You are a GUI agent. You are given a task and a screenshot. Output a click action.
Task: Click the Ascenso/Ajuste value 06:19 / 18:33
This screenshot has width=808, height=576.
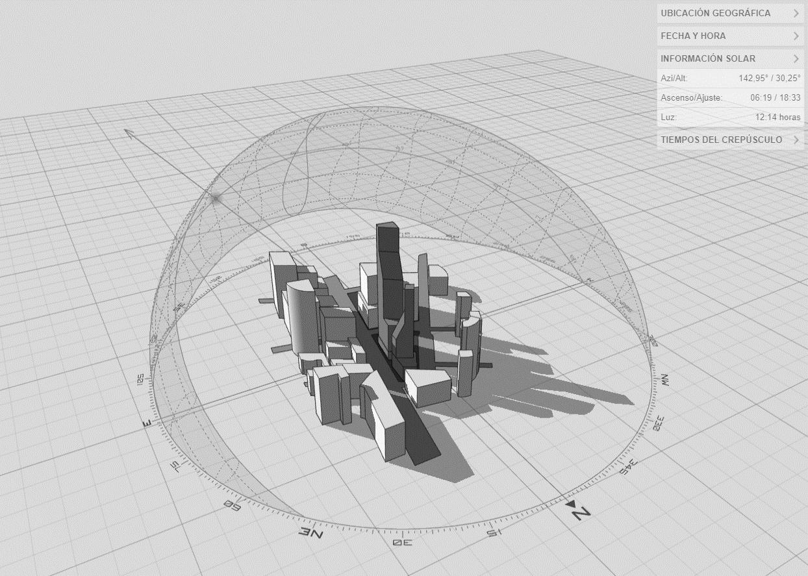coord(775,98)
